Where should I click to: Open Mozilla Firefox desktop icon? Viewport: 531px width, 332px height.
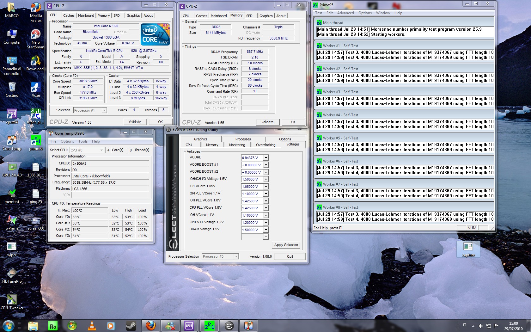pos(36,13)
